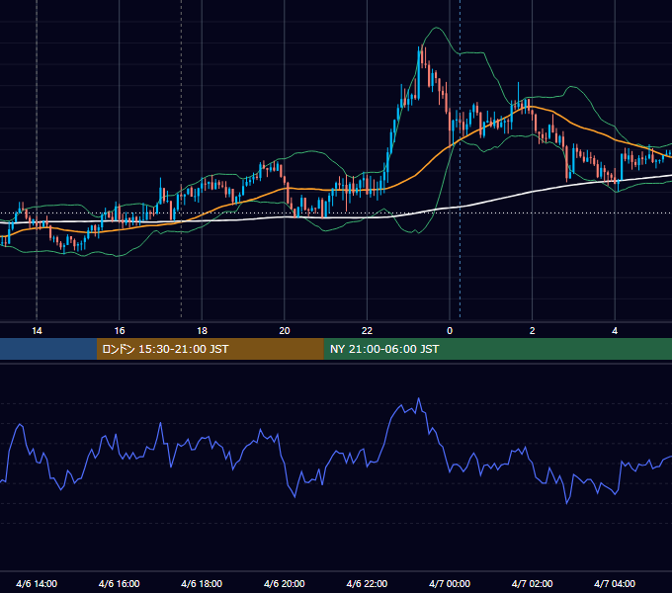Click the 4/7 04:00 date label
This screenshot has height=593, width=672.
click(x=615, y=583)
